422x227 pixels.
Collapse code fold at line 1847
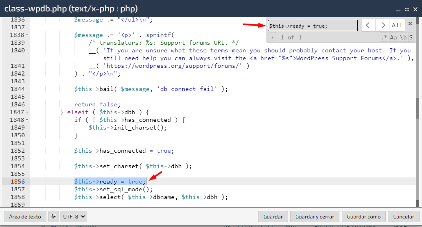pyautogui.click(x=27, y=112)
